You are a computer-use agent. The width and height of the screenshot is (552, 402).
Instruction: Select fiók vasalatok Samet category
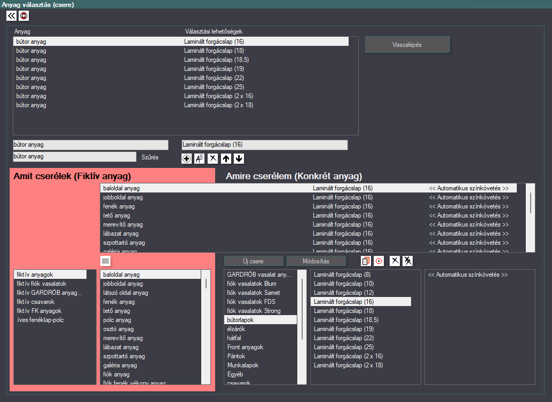pos(261,293)
